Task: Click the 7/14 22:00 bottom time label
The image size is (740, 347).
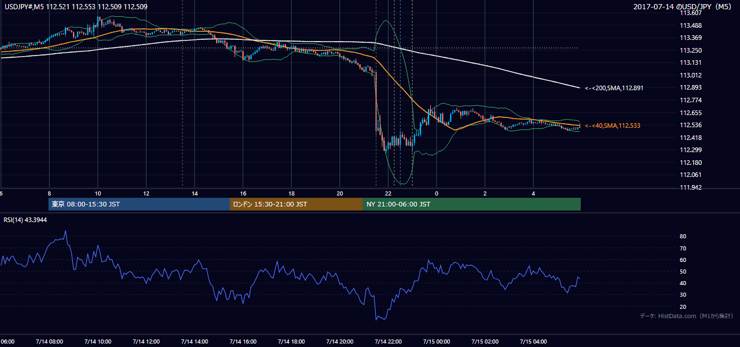Action: point(388,342)
